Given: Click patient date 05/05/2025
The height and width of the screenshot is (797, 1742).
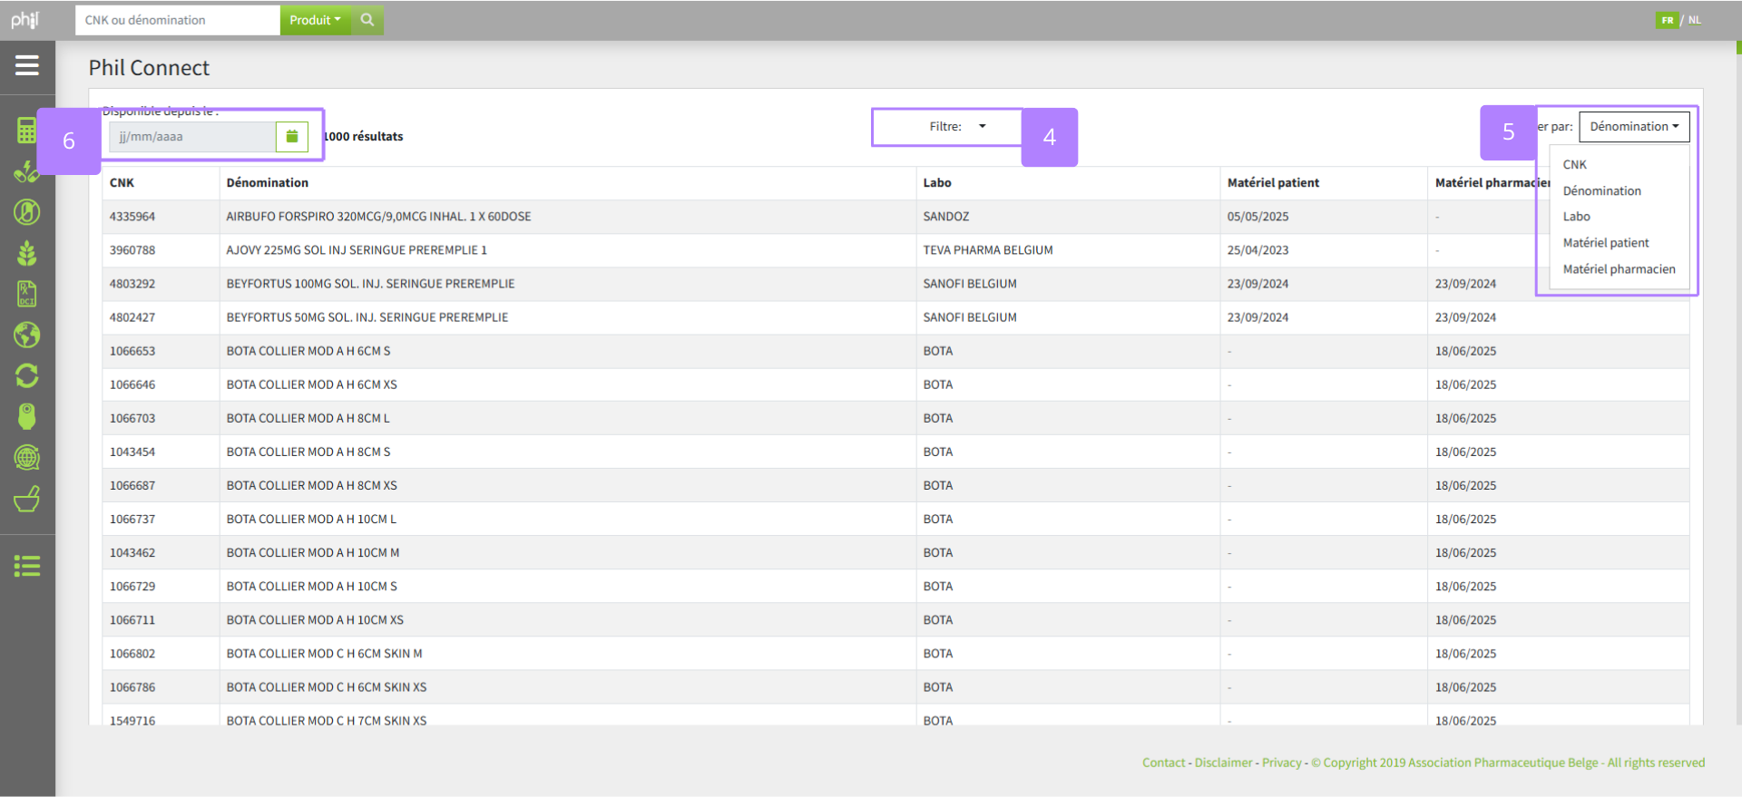Looking at the screenshot, I should [1258, 217].
